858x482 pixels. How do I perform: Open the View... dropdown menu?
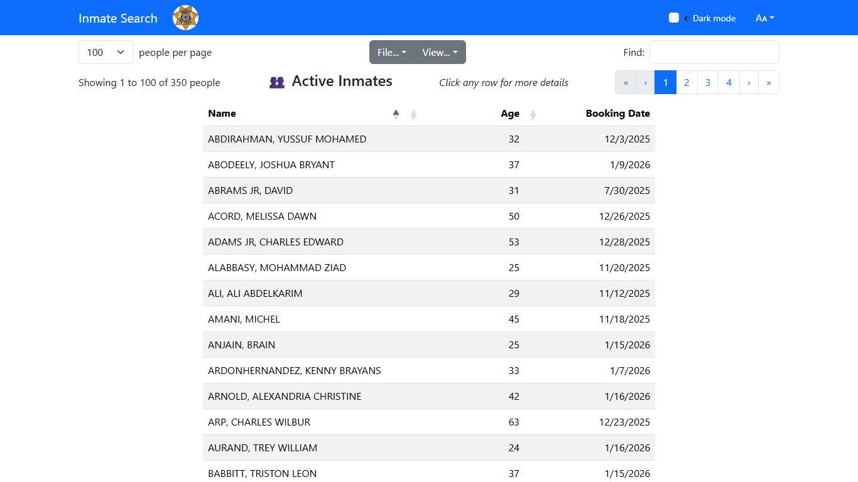tap(439, 52)
